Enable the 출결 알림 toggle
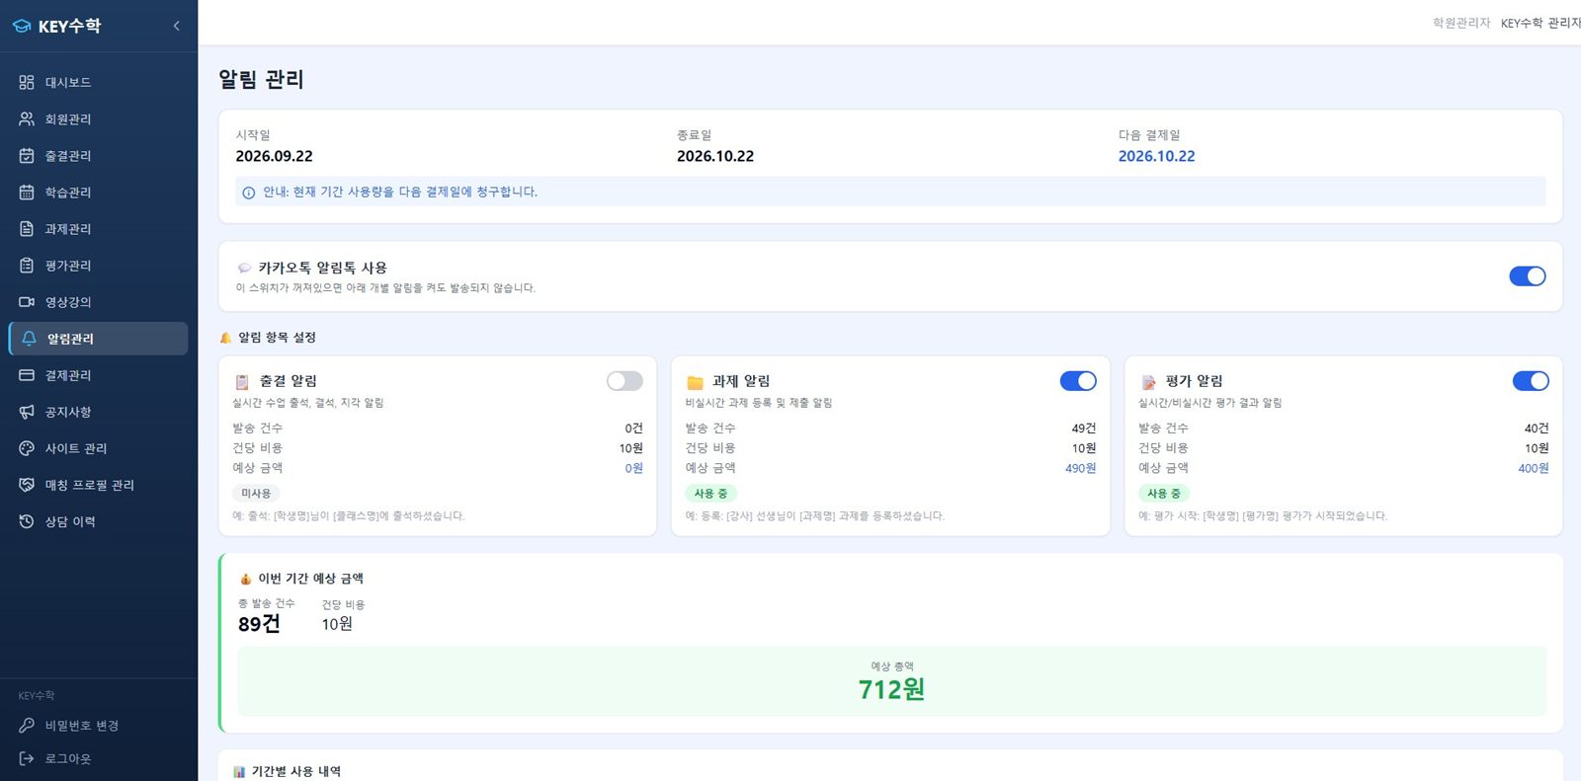Screen dimensions: 1581x781 tap(624, 381)
